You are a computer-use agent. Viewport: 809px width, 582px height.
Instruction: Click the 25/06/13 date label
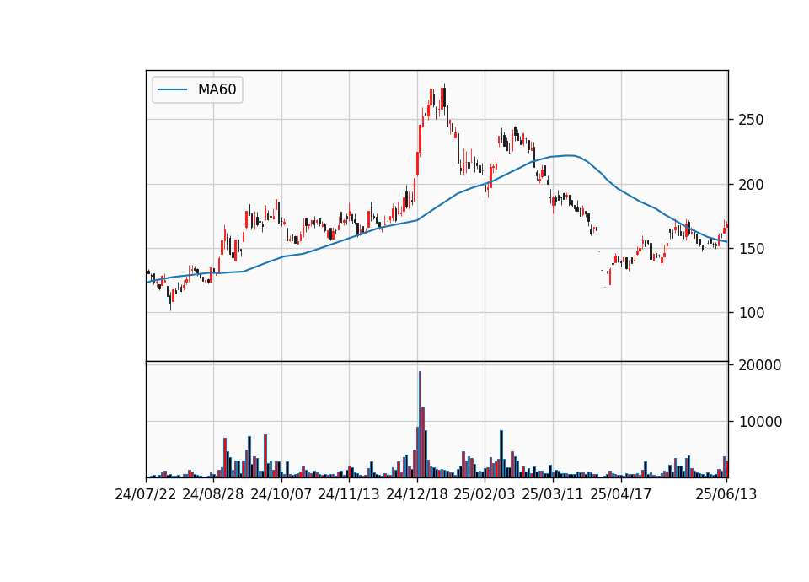coord(726,494)
